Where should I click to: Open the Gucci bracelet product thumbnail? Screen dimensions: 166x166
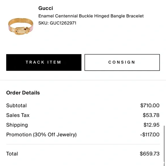point(21,26)
